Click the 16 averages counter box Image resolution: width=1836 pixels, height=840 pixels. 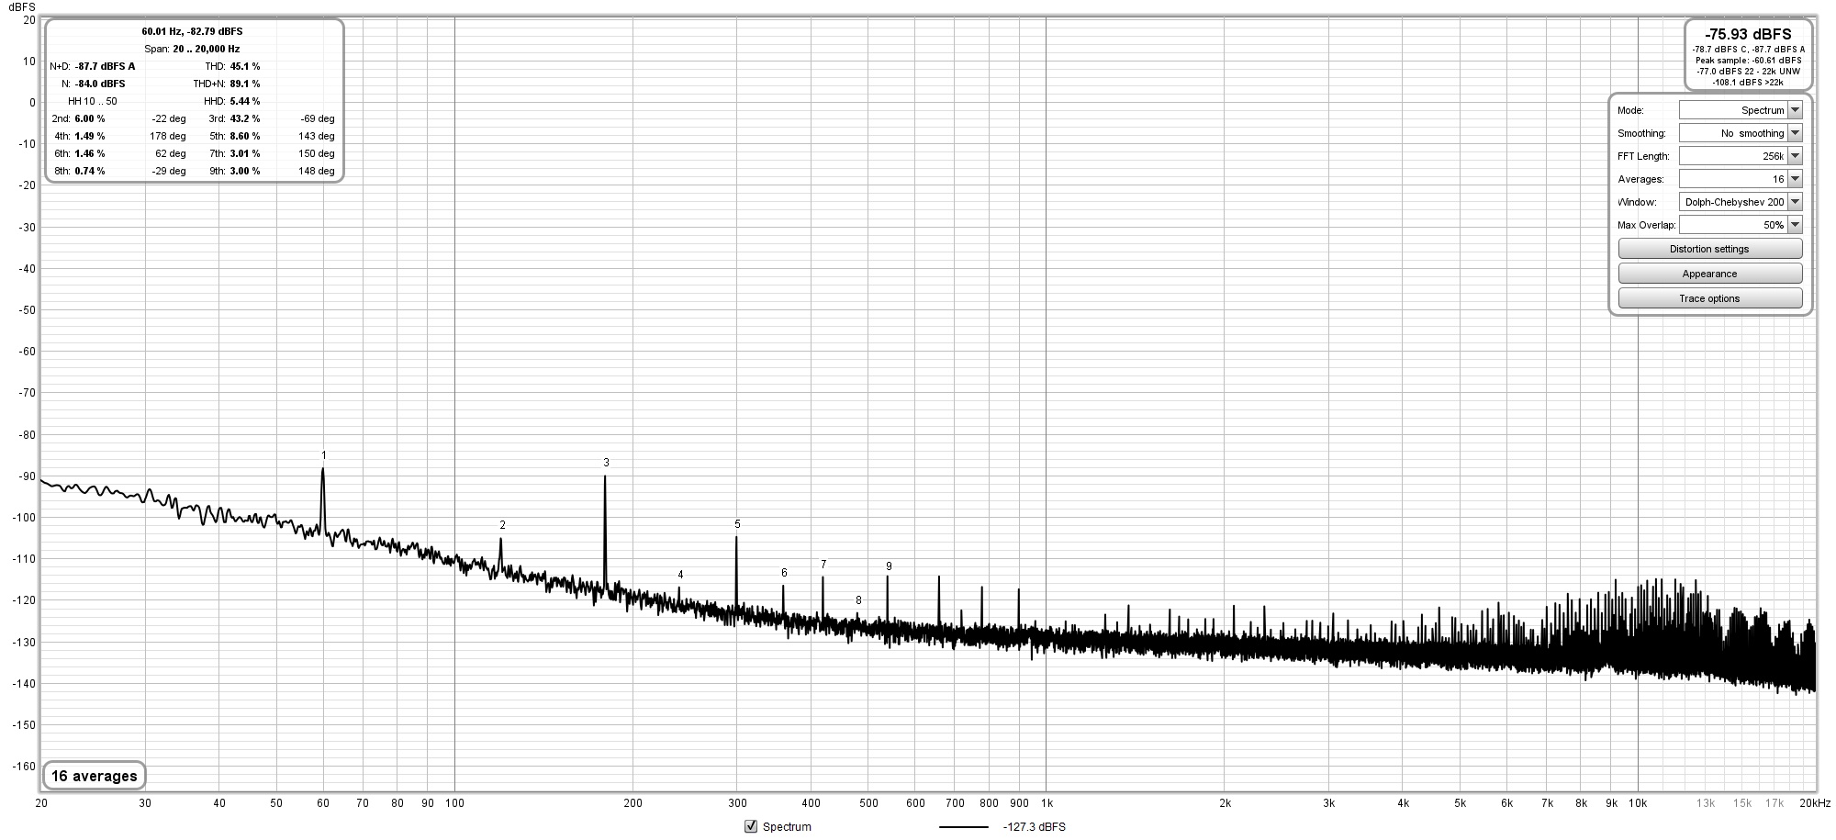tap(94, 776)
